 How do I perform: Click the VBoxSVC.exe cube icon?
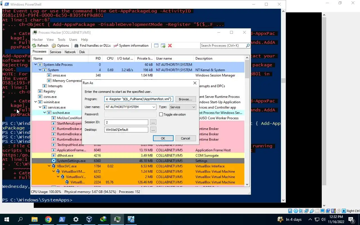54,166
